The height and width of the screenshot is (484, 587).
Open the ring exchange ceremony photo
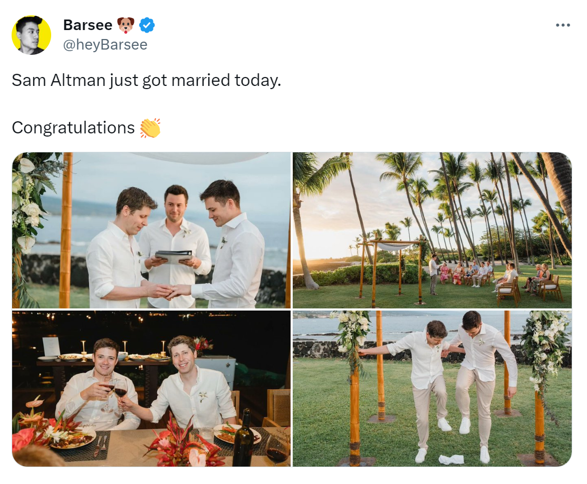pyautogui.click(x=151, y=230)
